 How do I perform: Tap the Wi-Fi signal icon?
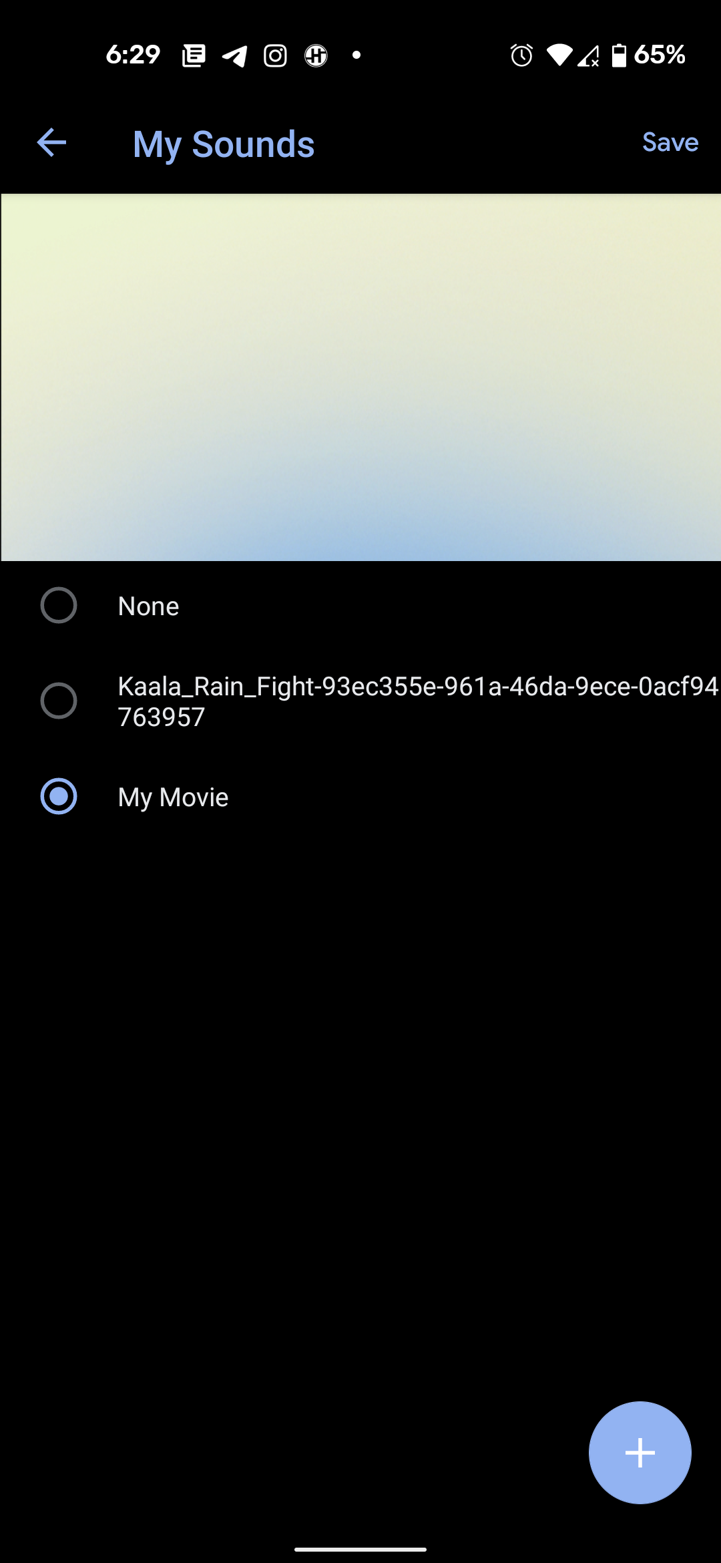[x=559, y=55]
